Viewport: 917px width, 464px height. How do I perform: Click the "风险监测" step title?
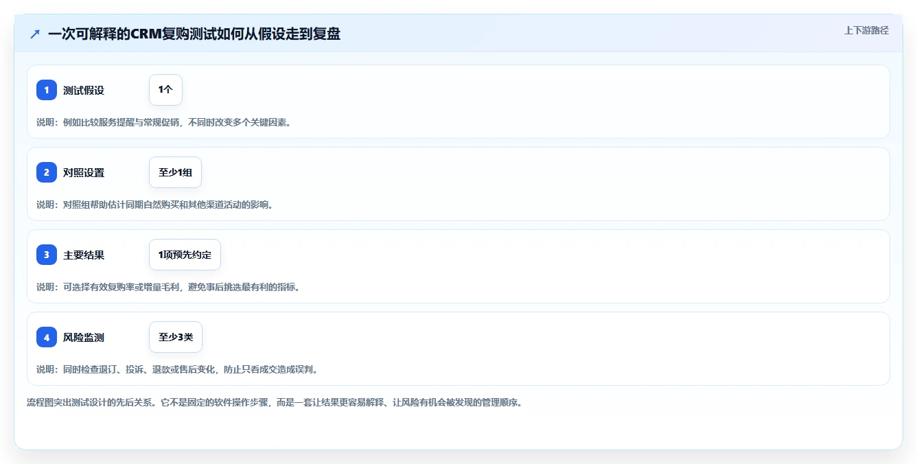click(x=84, y=337)
